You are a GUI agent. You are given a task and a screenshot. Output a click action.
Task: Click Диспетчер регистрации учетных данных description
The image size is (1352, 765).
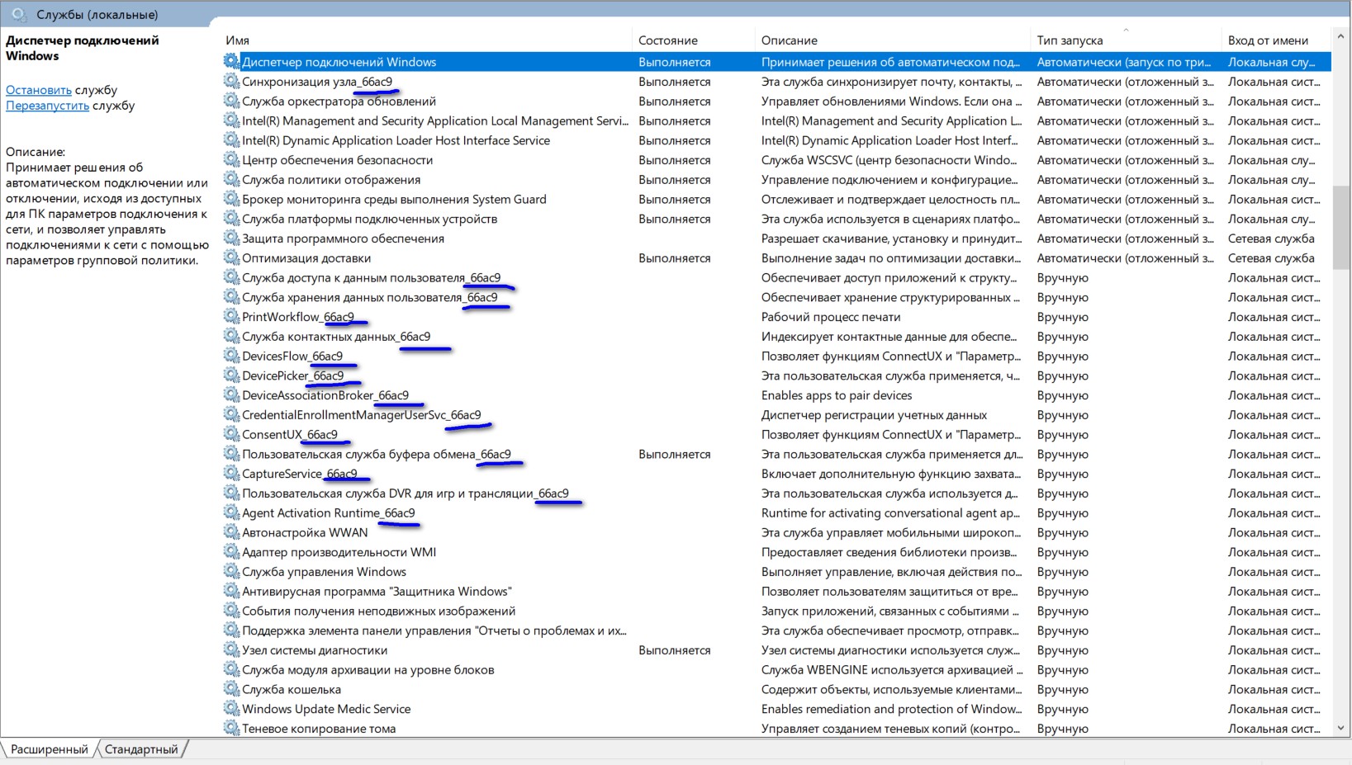(x=874, y=415)
